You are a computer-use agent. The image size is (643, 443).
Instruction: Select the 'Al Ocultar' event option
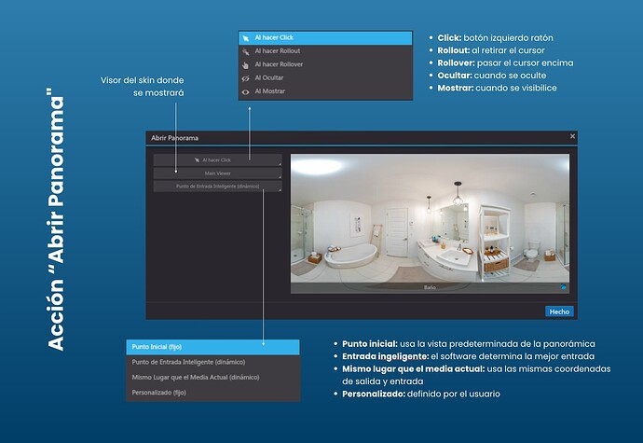tap(325, 78)
